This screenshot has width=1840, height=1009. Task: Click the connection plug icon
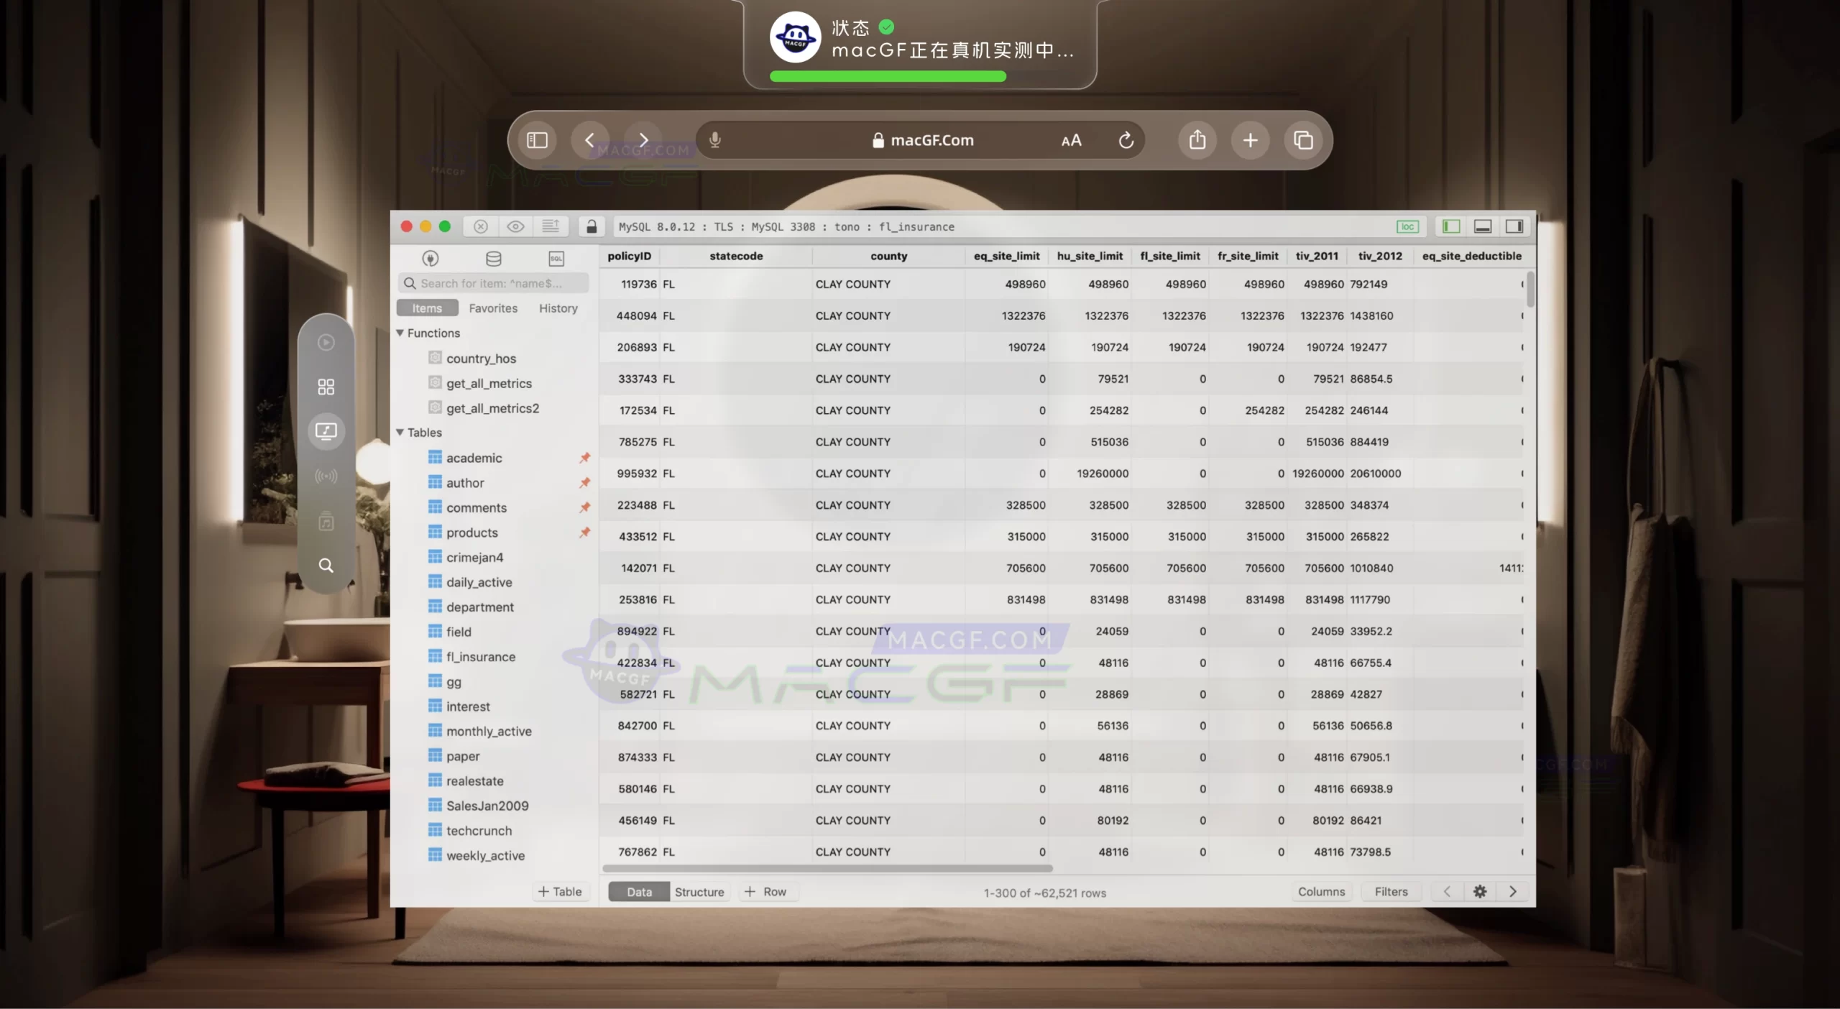[429, 259]
